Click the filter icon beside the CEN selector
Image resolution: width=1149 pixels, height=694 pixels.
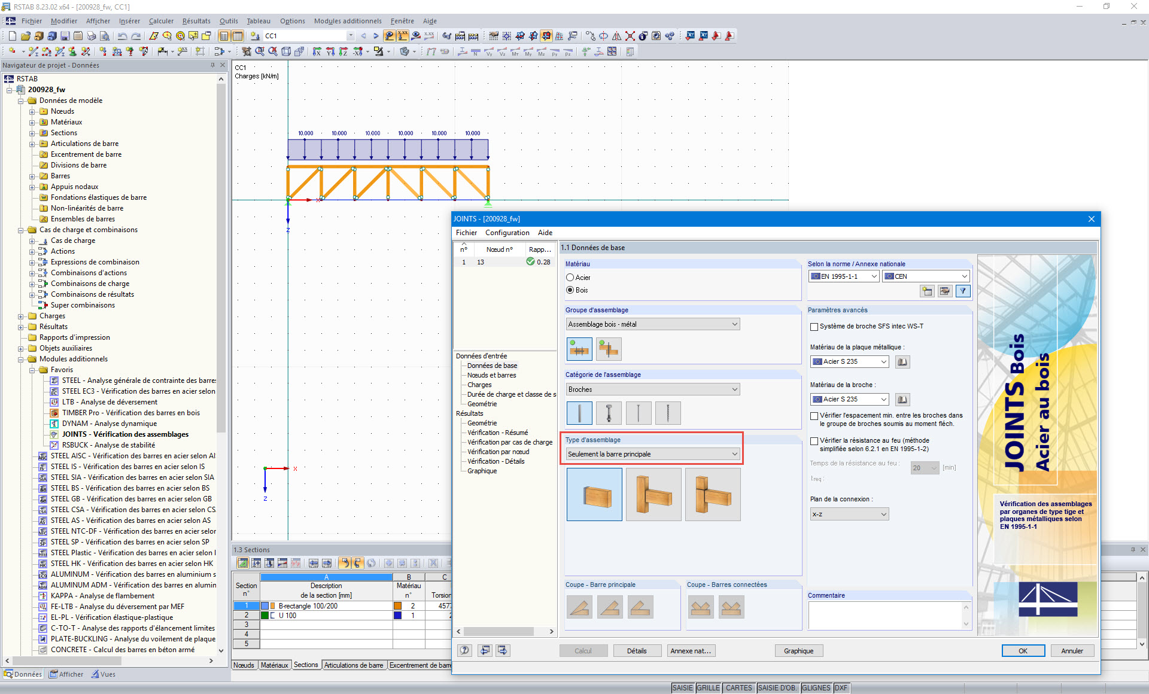pos(963,291)
